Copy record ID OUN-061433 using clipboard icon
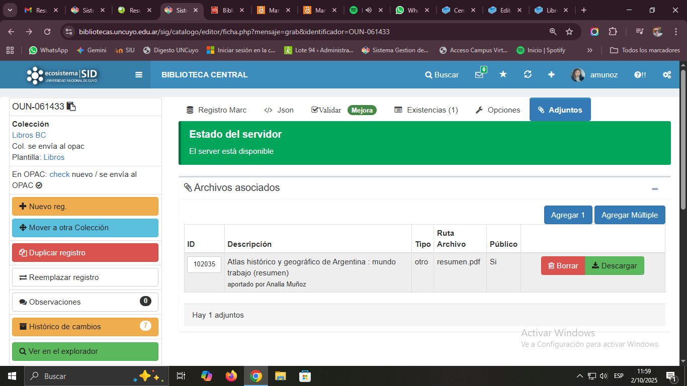The width and height of the screenshot is (687, 386). pos(71,107)
